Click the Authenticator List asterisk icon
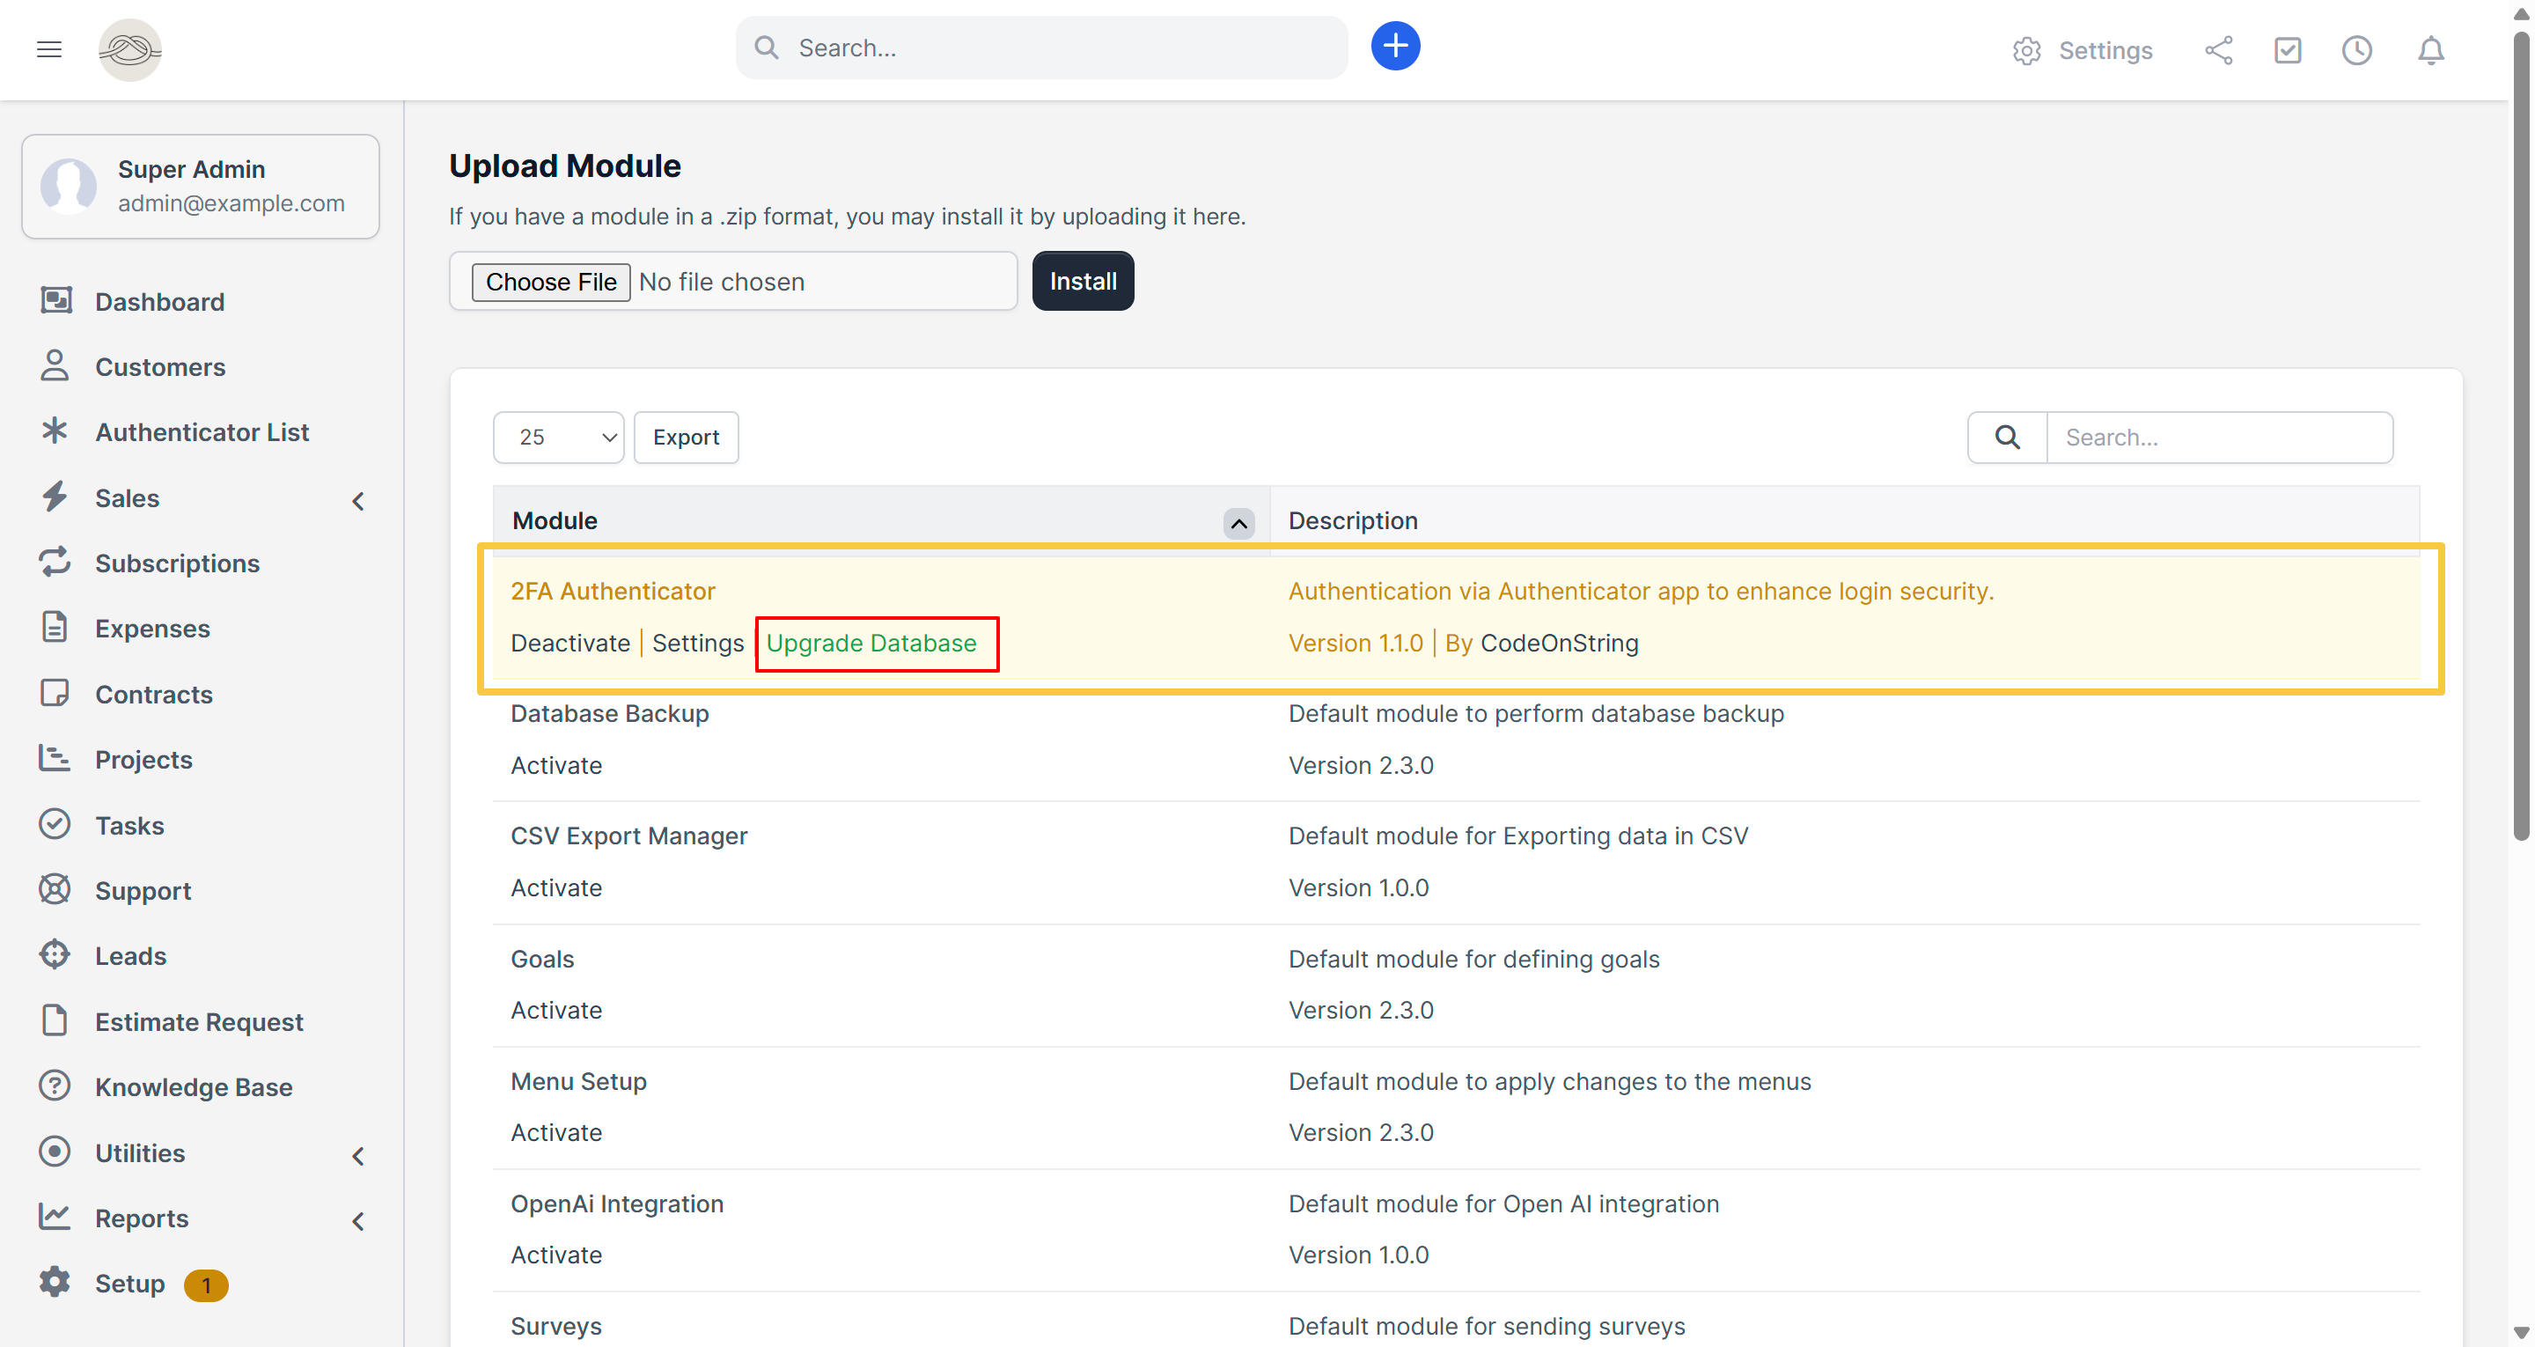The image size is (2535, 1347). [x=55, y=431]
